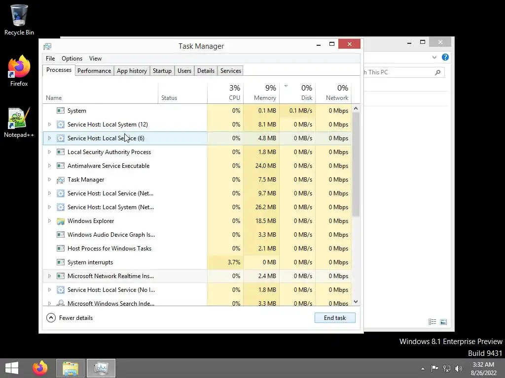Screen dimensions: 505x378
Task: Expand Service Host: Local Service (No I...)
Action: pyautogui.click(x=49, y=290)
